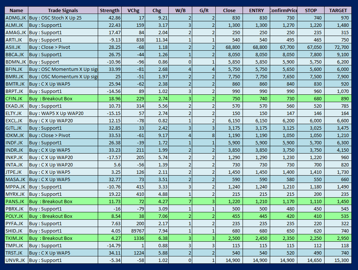Viewport: 358px width, 270px height.
Task: Select the PANS.JK name cell
Action: (x=17, y=201)
